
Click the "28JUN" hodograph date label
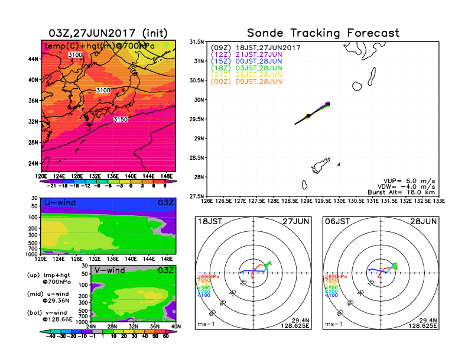pos(423,221)
